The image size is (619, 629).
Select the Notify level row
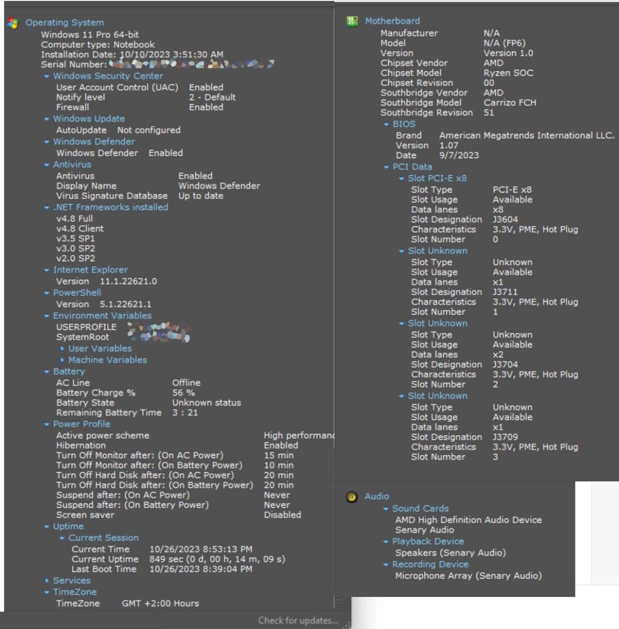click(146, 98)
